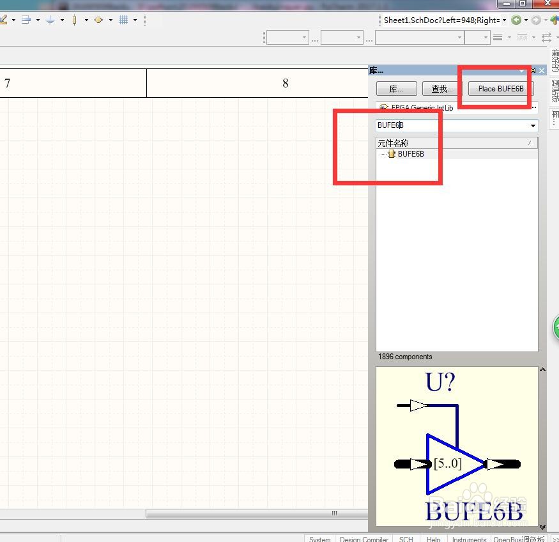Click the BUFE6B filter text field

pyautogui.click(x=452, y=125)
